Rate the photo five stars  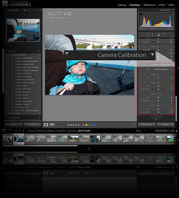coord(79,125)
